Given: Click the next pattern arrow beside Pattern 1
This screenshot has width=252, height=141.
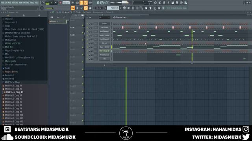Looking at the screenshot, I should [120, 8].
